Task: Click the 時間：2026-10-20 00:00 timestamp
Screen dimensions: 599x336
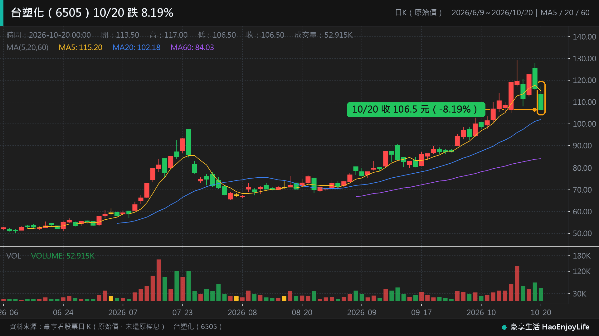Action: pos(49,35)
